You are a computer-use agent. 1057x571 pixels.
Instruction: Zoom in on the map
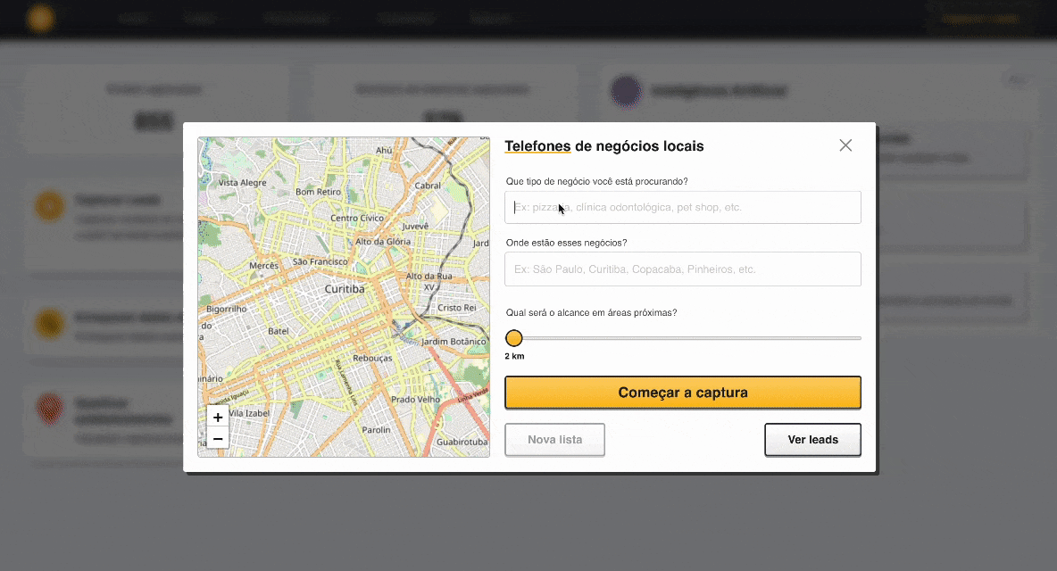point(218,418)
